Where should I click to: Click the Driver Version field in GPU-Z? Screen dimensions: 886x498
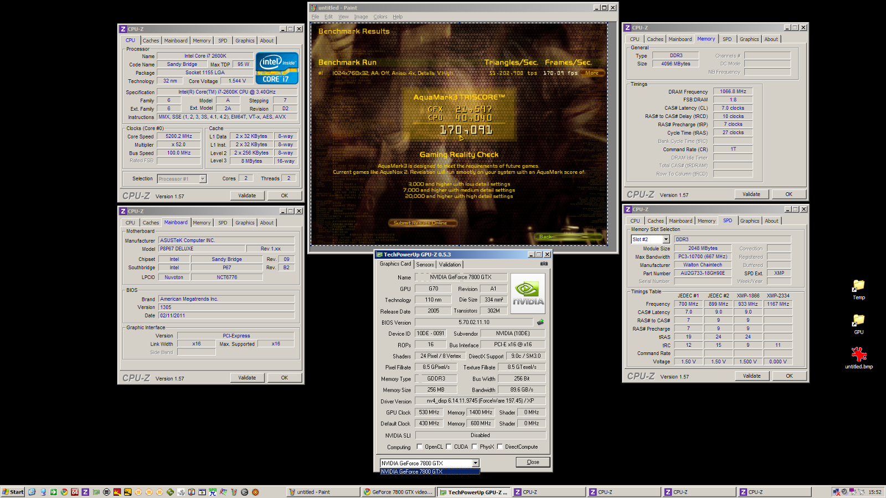[x=480, y=401]
